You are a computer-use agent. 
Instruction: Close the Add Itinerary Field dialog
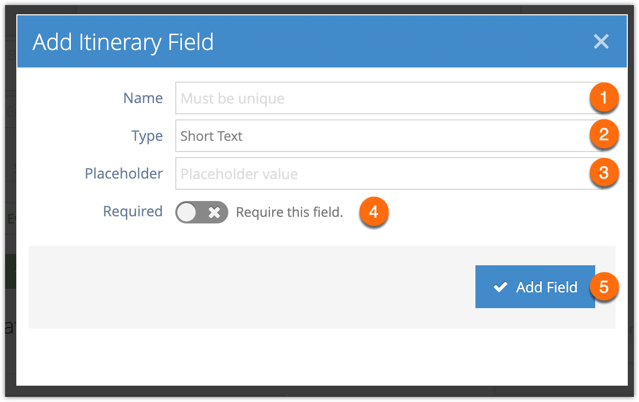[x=601, y=42]
